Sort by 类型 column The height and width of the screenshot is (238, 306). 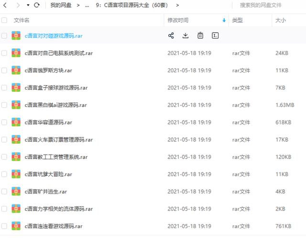(237, 20)
